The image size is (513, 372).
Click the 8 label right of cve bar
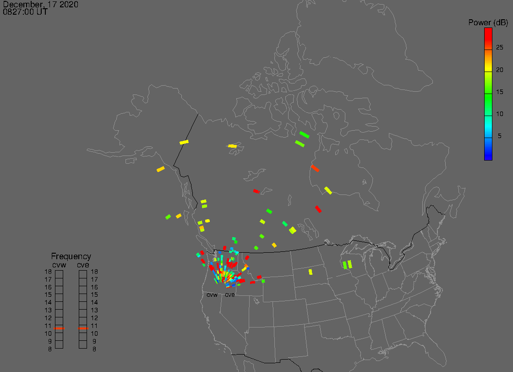coord(94,350)
